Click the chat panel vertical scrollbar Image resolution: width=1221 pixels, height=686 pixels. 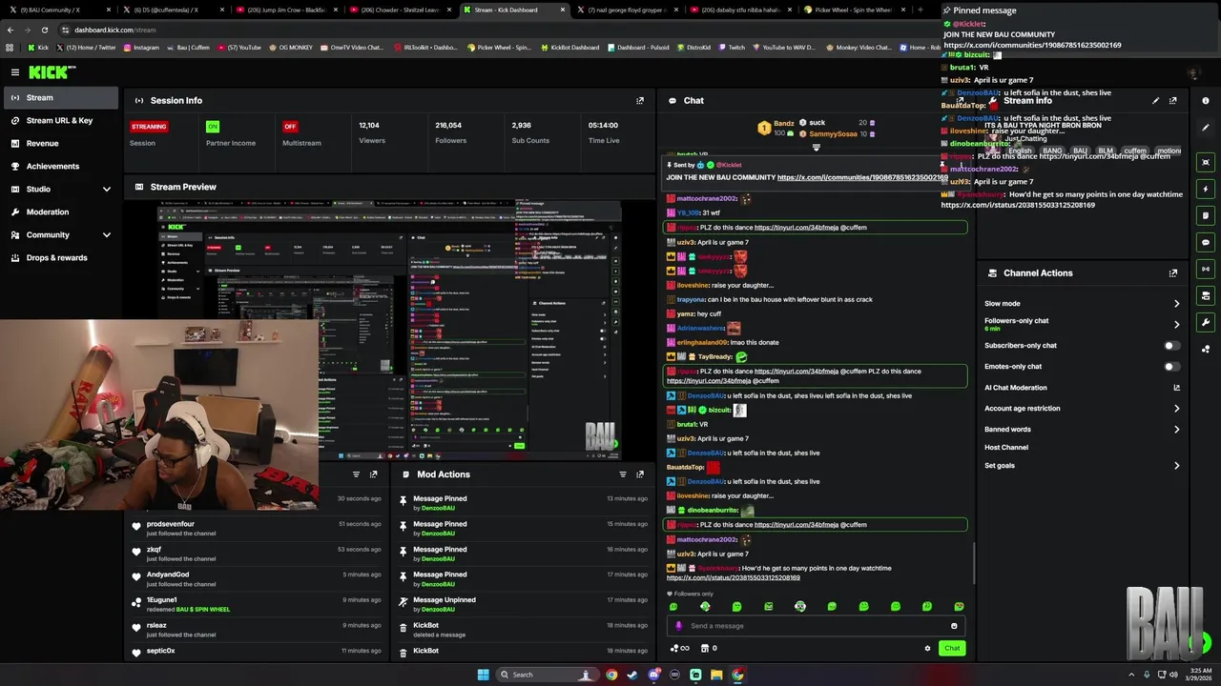click(x=973, y=562)
